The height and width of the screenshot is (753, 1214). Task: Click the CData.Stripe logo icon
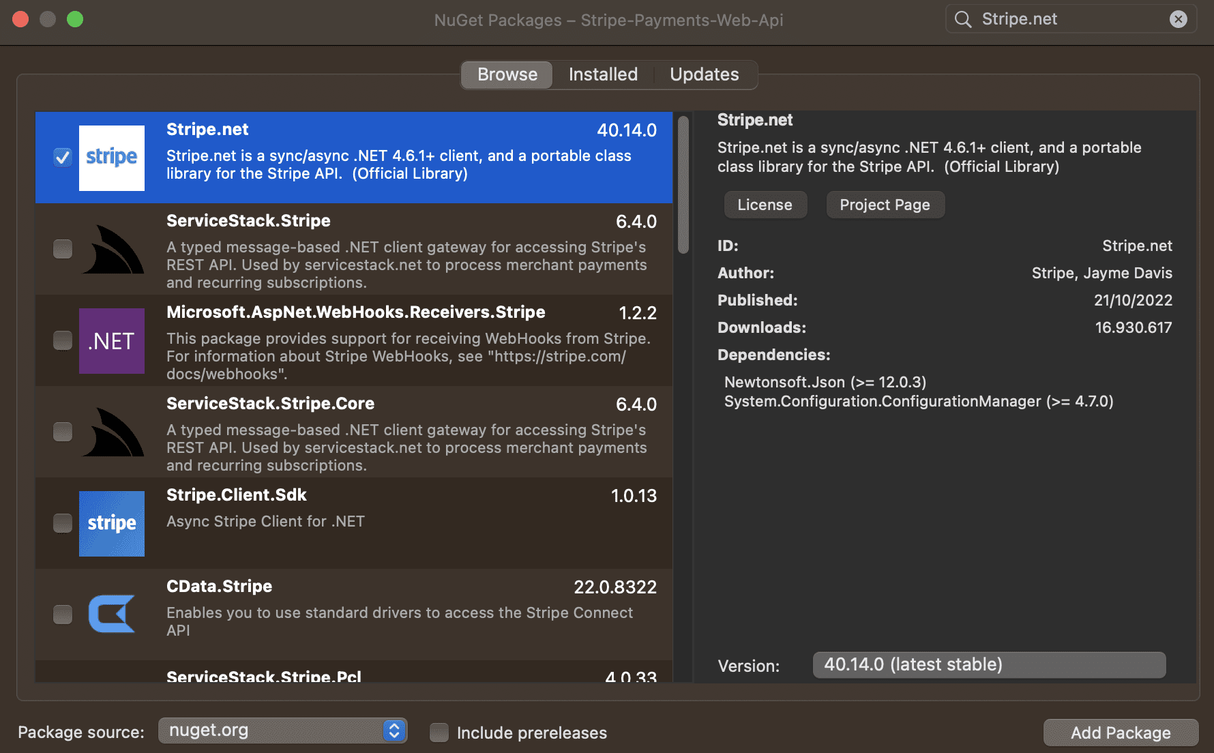(112, 614)
